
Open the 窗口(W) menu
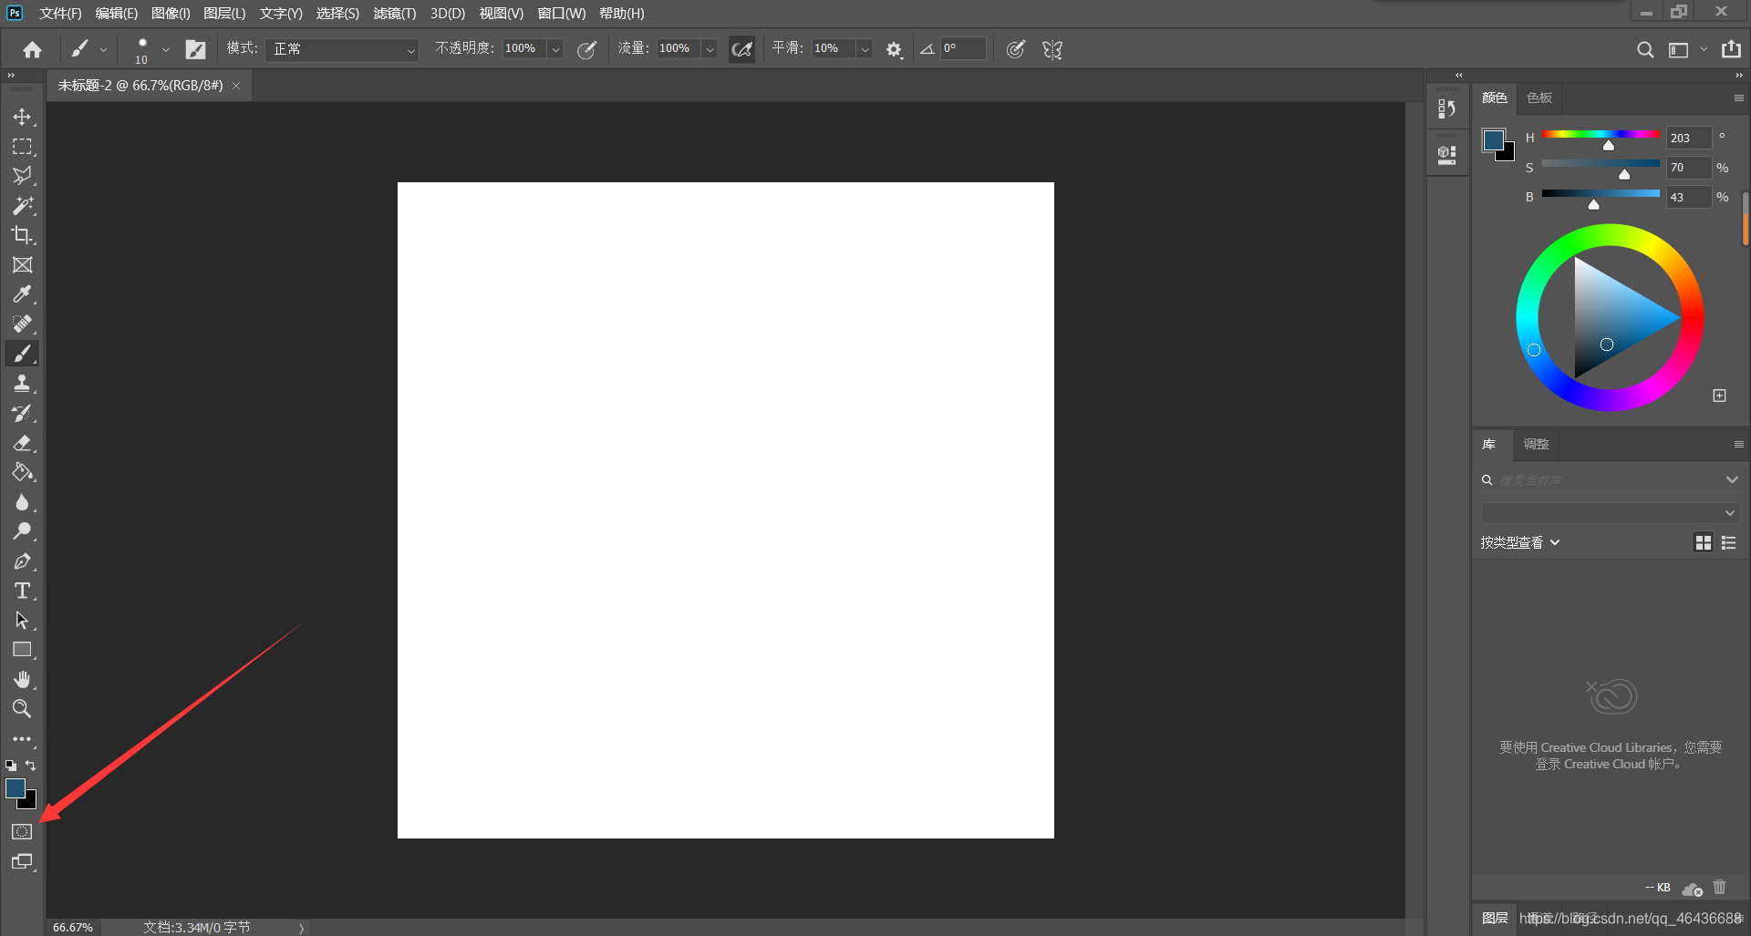[x=562, y=14]
